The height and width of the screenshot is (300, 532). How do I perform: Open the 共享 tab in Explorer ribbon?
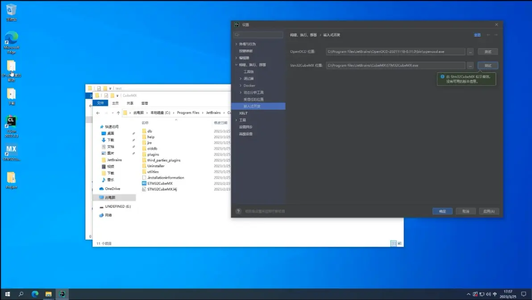130,103
